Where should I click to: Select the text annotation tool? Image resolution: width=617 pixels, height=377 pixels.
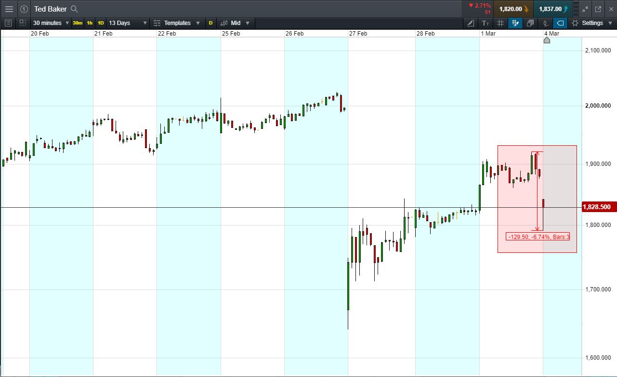(x=486, y=23)
